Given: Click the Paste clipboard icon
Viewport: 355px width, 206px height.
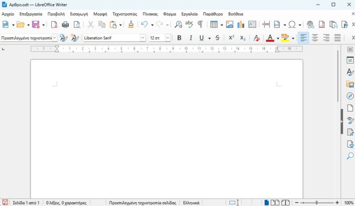Looking at the screenshot, I should 113,24.
